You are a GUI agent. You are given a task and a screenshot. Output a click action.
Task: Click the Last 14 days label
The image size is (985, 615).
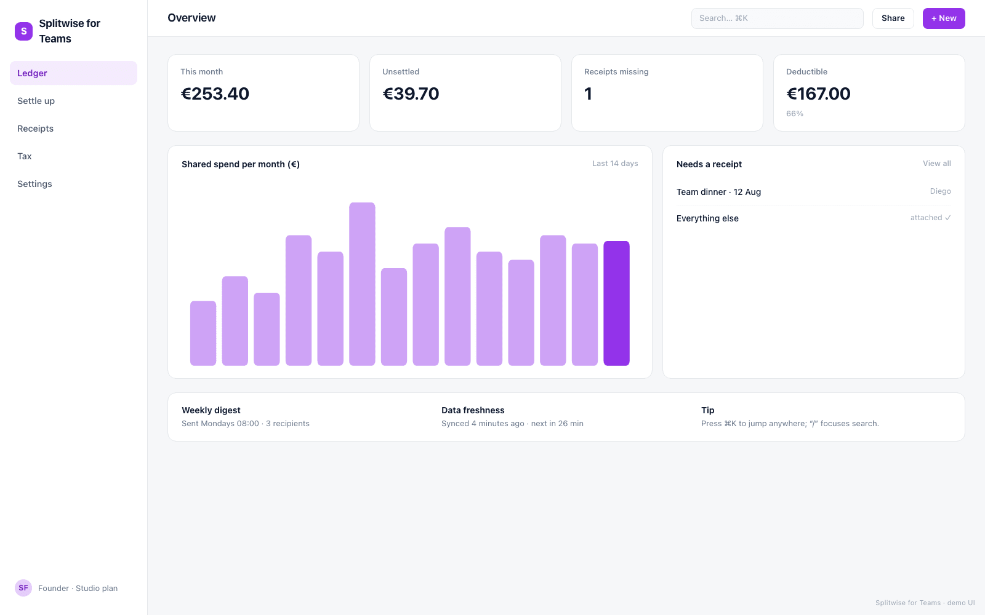pos(615,164)
